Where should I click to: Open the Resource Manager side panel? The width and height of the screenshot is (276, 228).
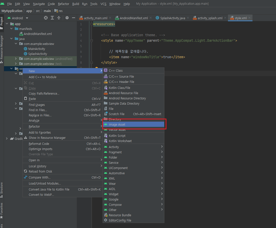pyautogui.click(x=2, y=49)
